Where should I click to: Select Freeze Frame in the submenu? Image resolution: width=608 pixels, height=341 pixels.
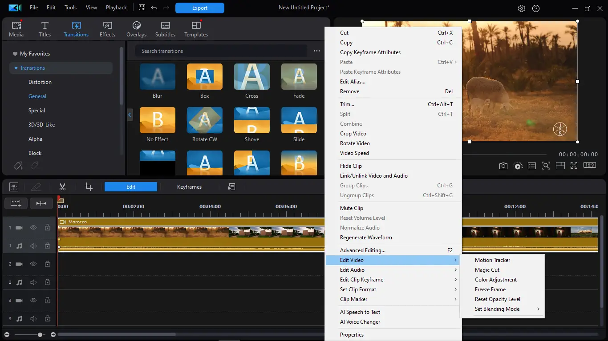(x=490, y=289)
